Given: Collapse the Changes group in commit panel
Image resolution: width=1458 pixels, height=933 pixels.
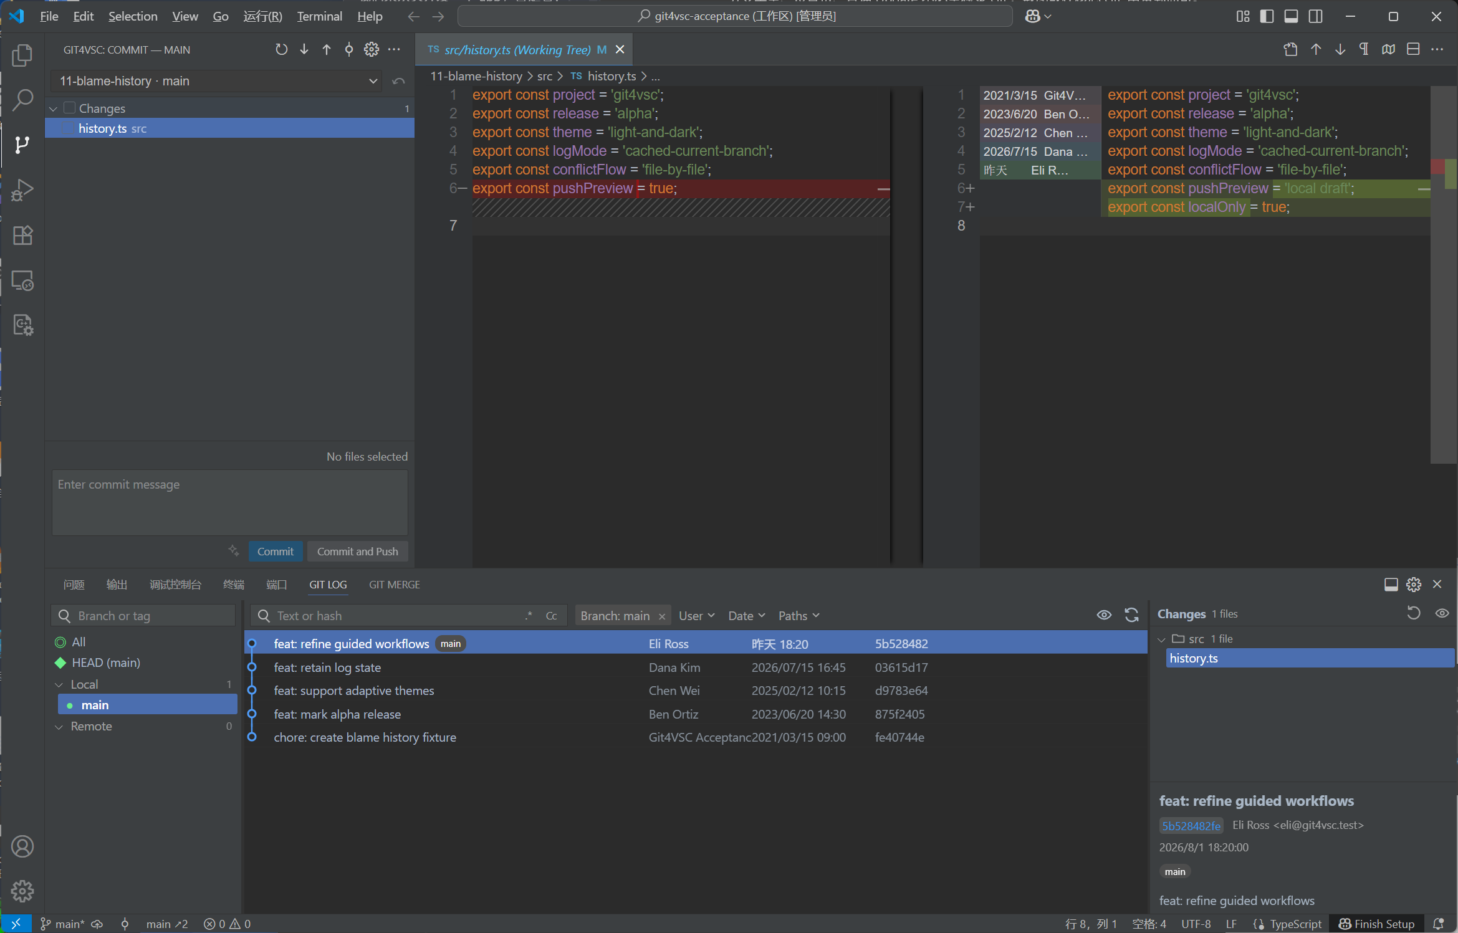Looking at the screenshot, I should (x=54, y=108).
